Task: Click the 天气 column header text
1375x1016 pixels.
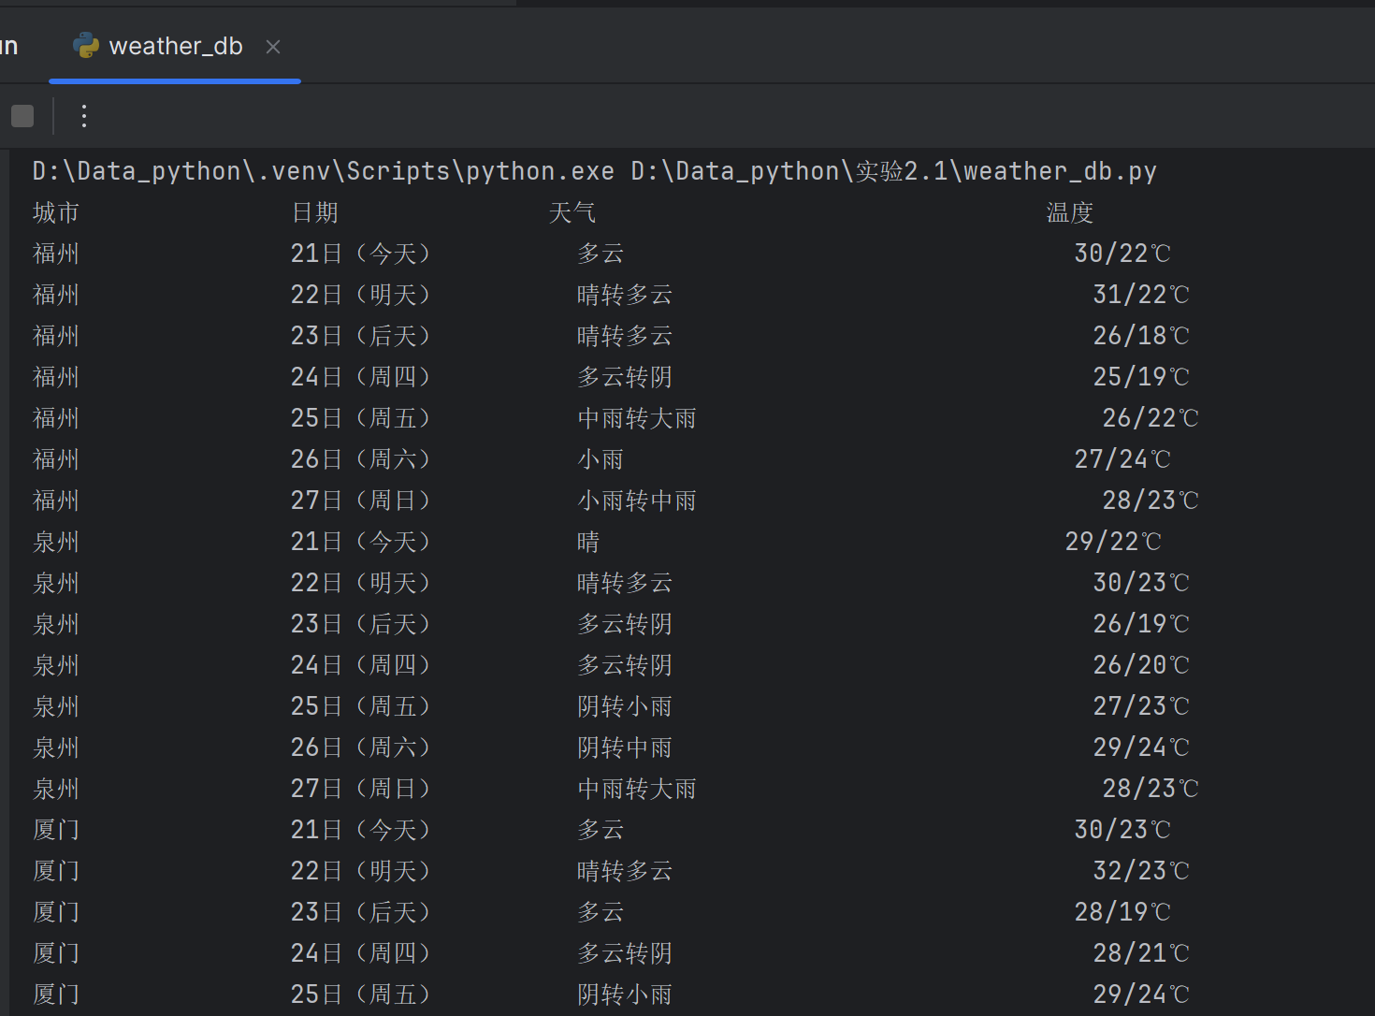Action: click(572, 212)
